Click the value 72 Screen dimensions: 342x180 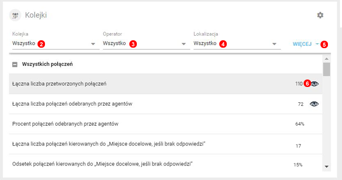point(301,104)
